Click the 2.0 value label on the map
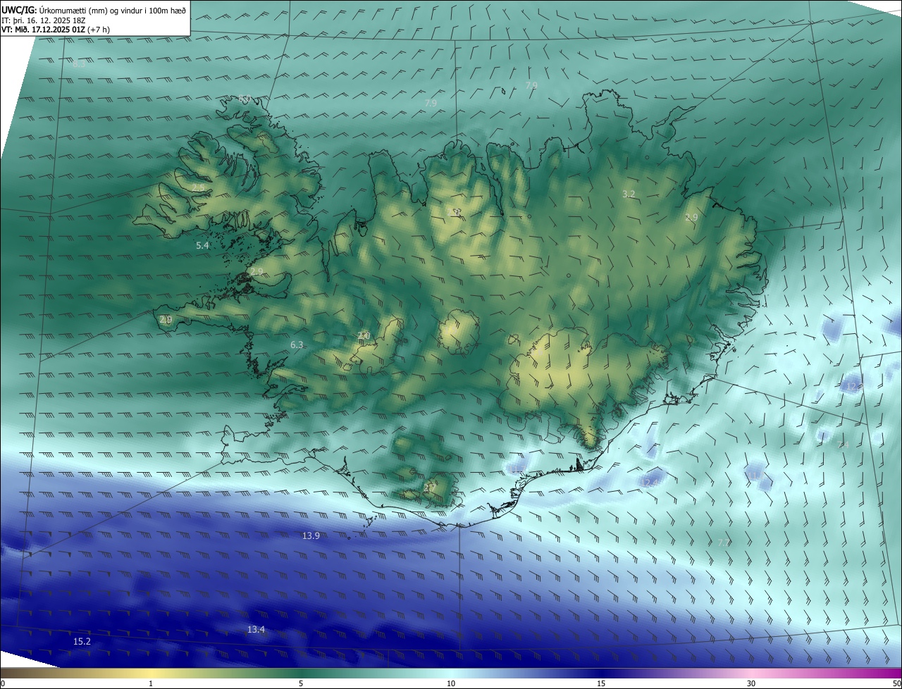This screenshot has width=902, height=689. pos(364,335)
